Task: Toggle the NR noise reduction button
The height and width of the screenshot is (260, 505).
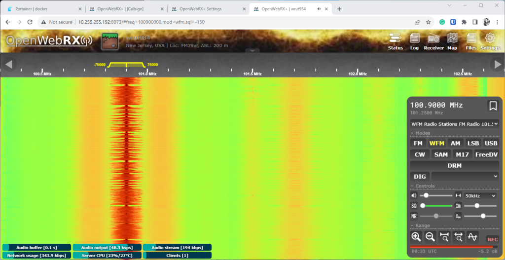Action: pyautogui.click(x=414, y=216)
